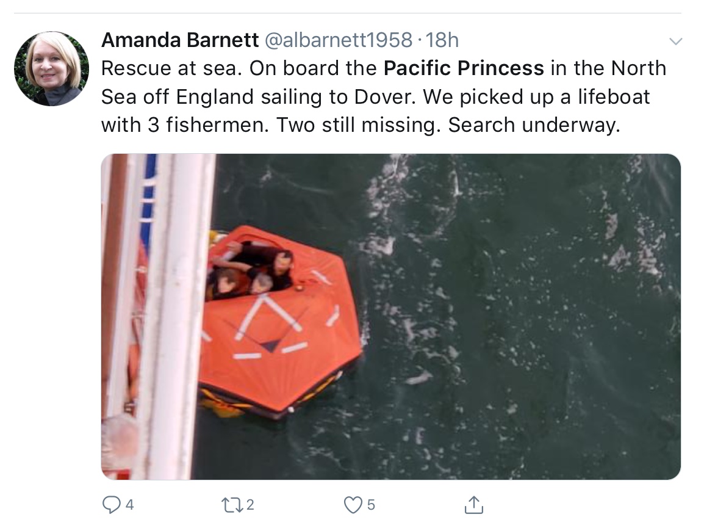The height and width of the screenshot is (528, 704).
Task: Click the reply speech bubble icon
Action: 111,504
